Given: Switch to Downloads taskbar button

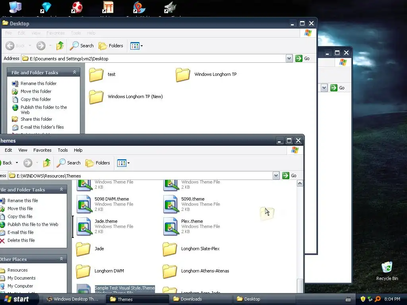Looking at the screenshot, I should [200, 299].
